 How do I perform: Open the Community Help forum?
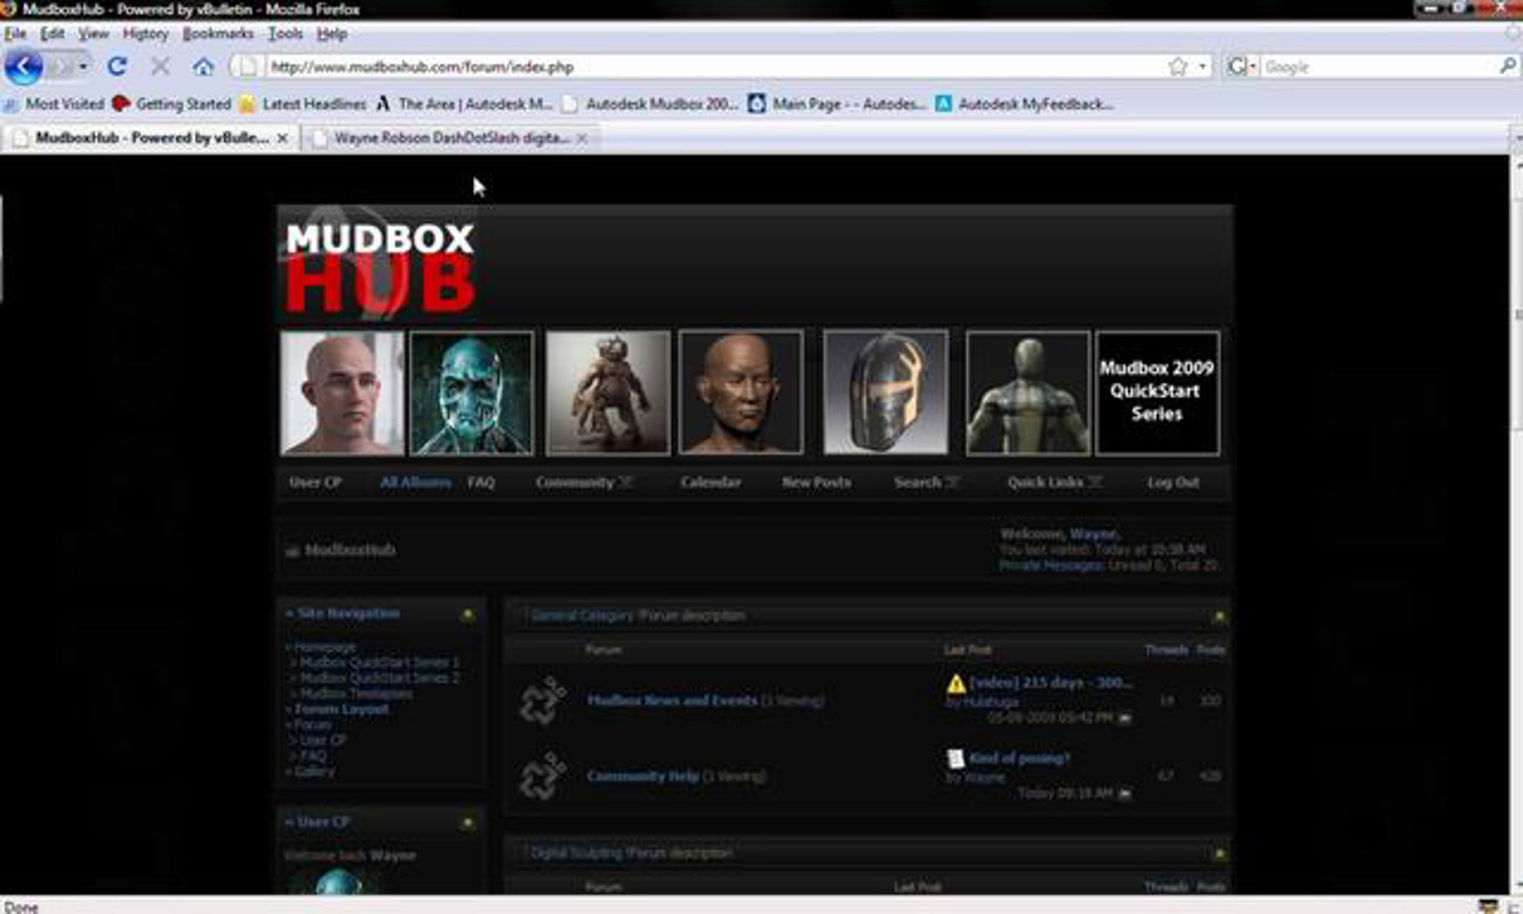coord(643,776)
